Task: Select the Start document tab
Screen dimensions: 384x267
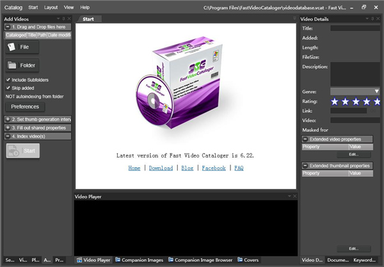Action: tap(88, 19)
